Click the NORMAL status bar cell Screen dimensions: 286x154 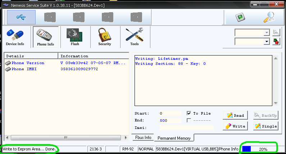(x=146, y=149)
